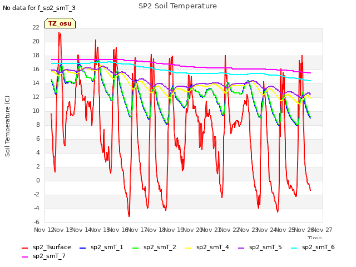The height and width of the screenshot is (267, 356).
Task: Click the Nov 12 x-axis date label
Action: pyautogui.click(x=44, y=230)
